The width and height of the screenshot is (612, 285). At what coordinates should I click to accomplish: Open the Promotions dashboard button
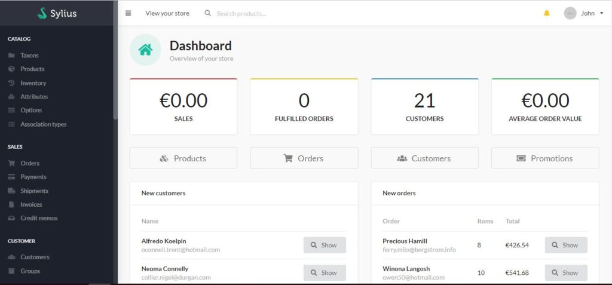click(x=545, y=158)
